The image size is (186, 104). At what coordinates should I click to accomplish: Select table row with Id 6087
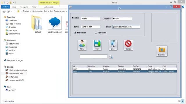click(x=125, y=69)
